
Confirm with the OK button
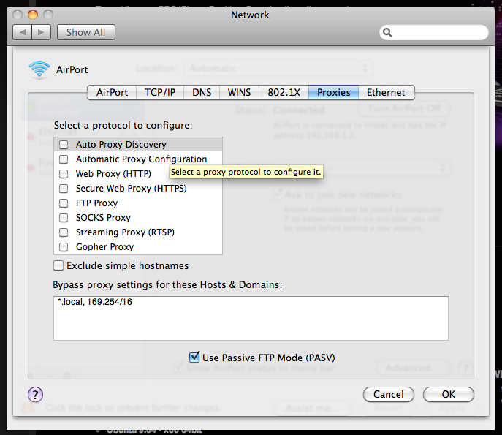[x=448, y=394]
